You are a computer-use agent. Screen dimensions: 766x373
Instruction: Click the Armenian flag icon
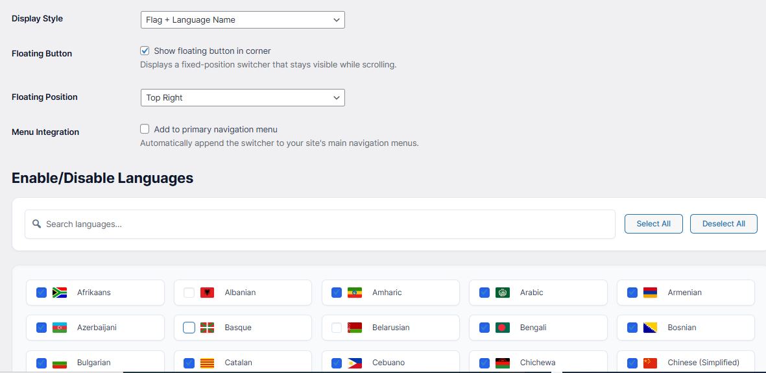pyautogui.click(x=650, y=293)
